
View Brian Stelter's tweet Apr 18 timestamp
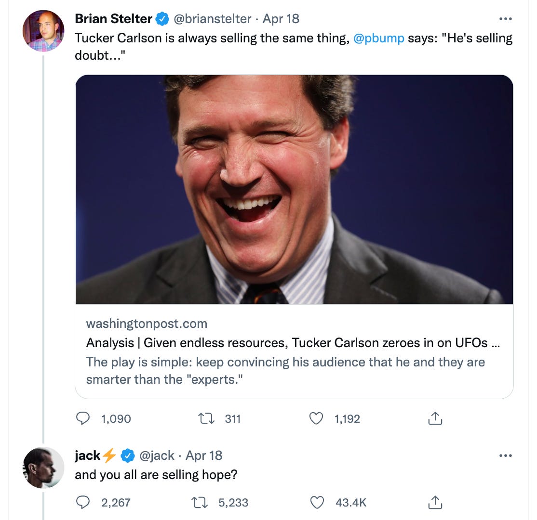coord(281,19)
